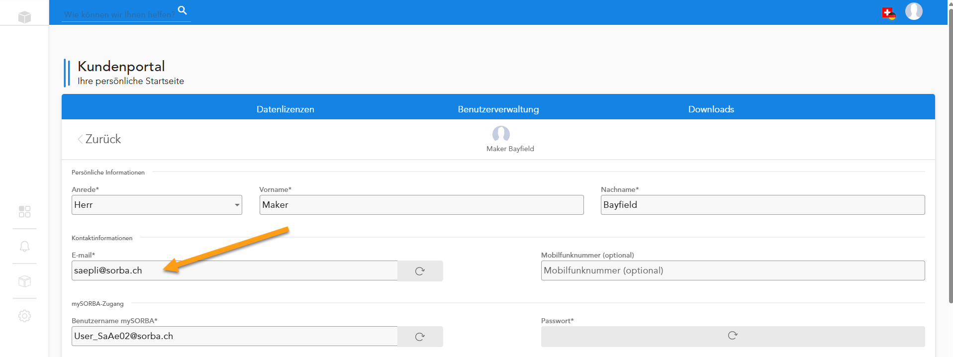The height and width of the screenshot is (357, 953).
Task: Open the Anrede dropdown showing Herr
Action: (157, 205)
